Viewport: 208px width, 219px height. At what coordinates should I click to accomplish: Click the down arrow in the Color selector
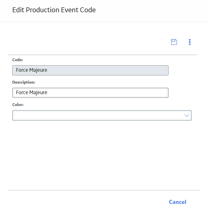coord(186,115)
